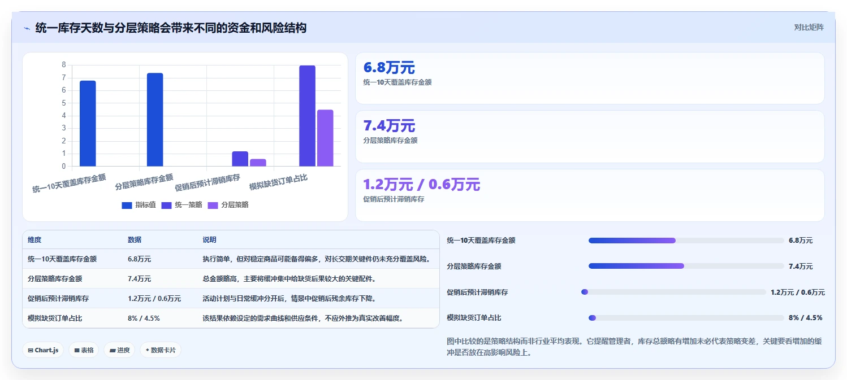Toggle the 指标值 legend color swatch
Screen dimensions: 847x380
[x=127, y=205]
